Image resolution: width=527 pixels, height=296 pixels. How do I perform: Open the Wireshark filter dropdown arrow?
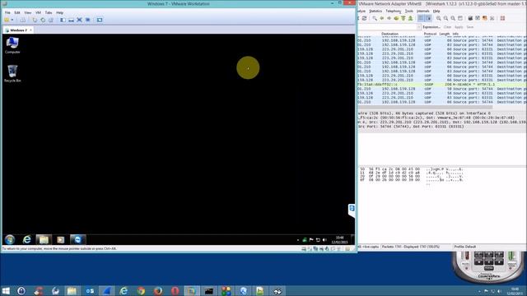(x=419, y=27)
